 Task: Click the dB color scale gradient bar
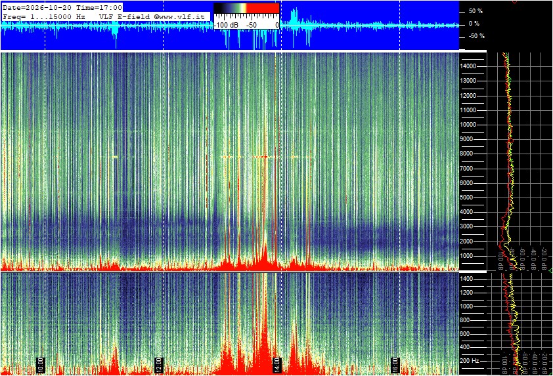pyautogui.click(x=246, y=9)
